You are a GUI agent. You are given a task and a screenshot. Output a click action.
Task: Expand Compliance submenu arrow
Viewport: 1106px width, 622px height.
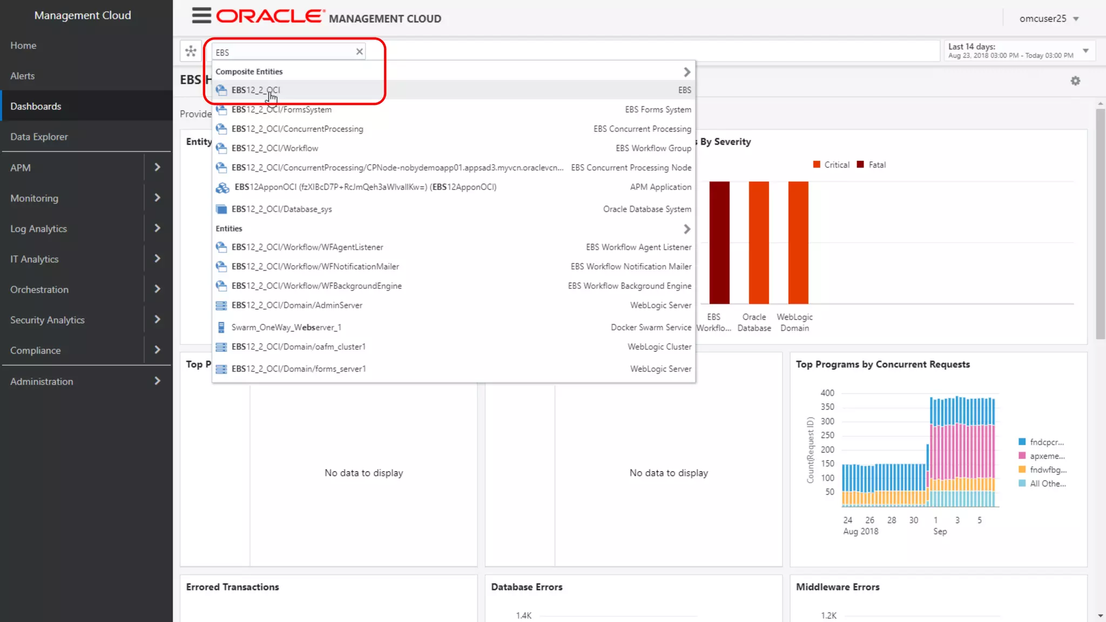(157, 350)
